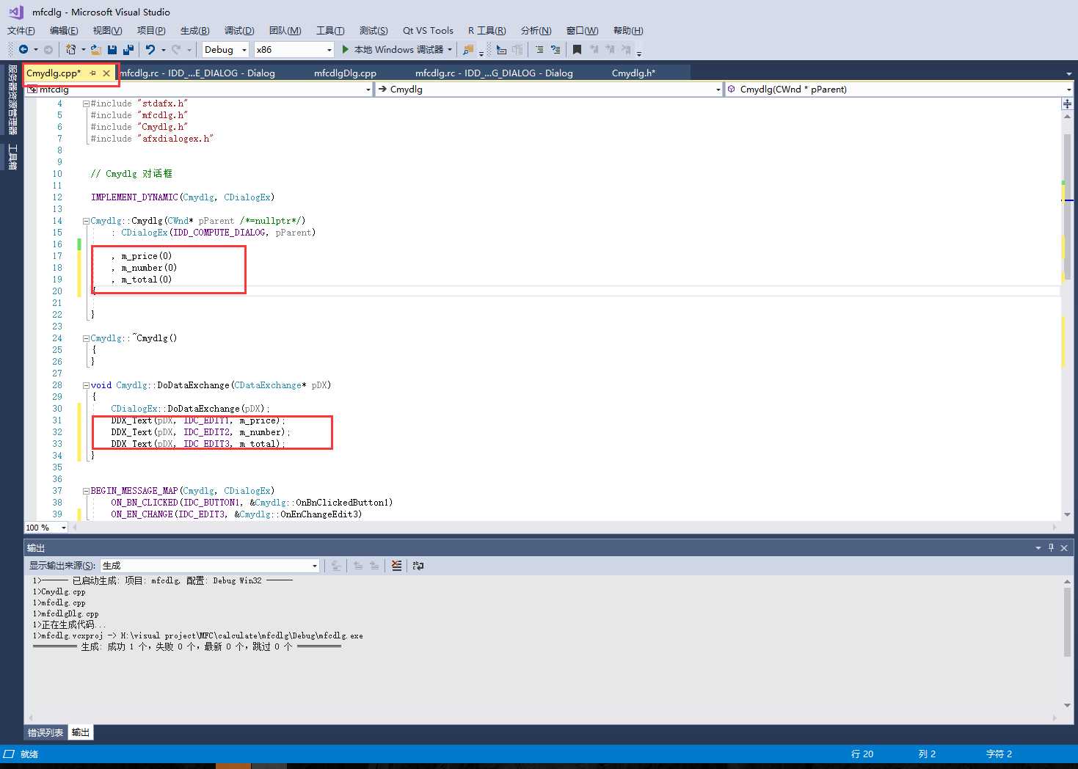Open Output panel window position menu
Image resolution: width=1078 pixels, height=769 pixels.
coord(1038,547)
